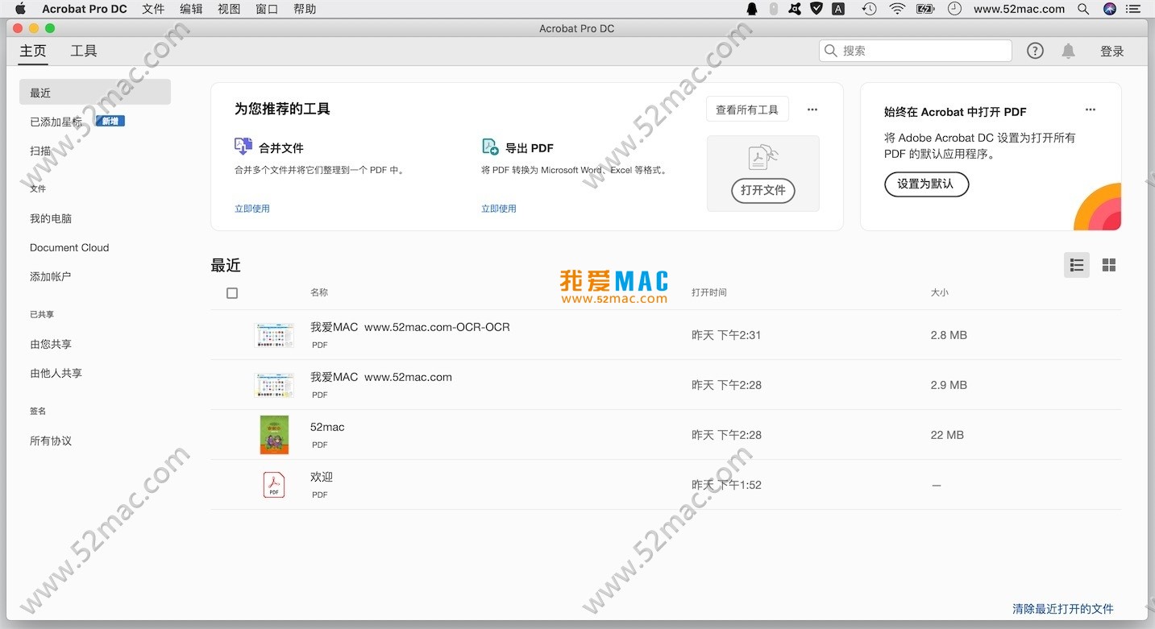Click 立即使用 under 导出 PDF

(499, 209)
